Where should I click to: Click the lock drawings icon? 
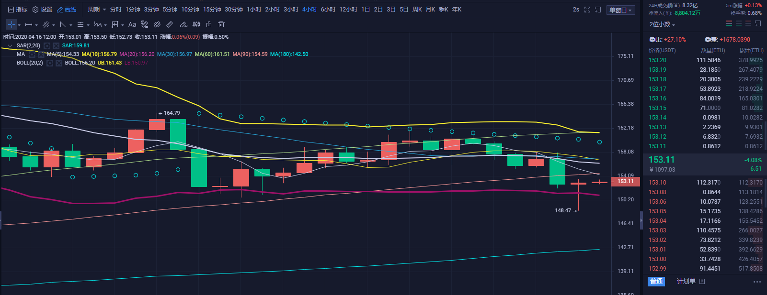(209, 24)
